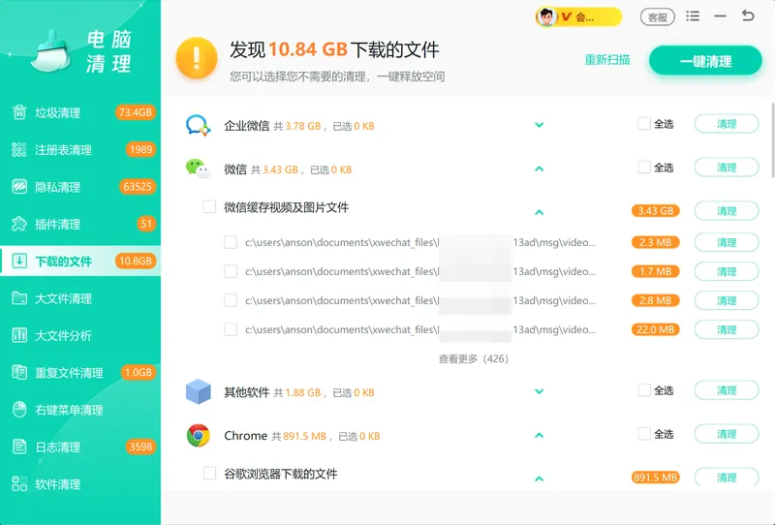Expand the 企业微信 section chevron

tap(540, 125)
